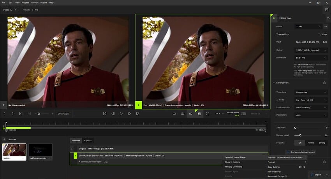Open the View menu

17,3
